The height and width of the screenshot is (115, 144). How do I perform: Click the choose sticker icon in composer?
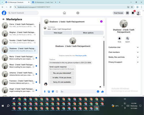pos(53,92)
